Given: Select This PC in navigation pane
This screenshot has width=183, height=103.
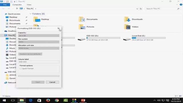Looking at the screenshot, I should 10,35.
